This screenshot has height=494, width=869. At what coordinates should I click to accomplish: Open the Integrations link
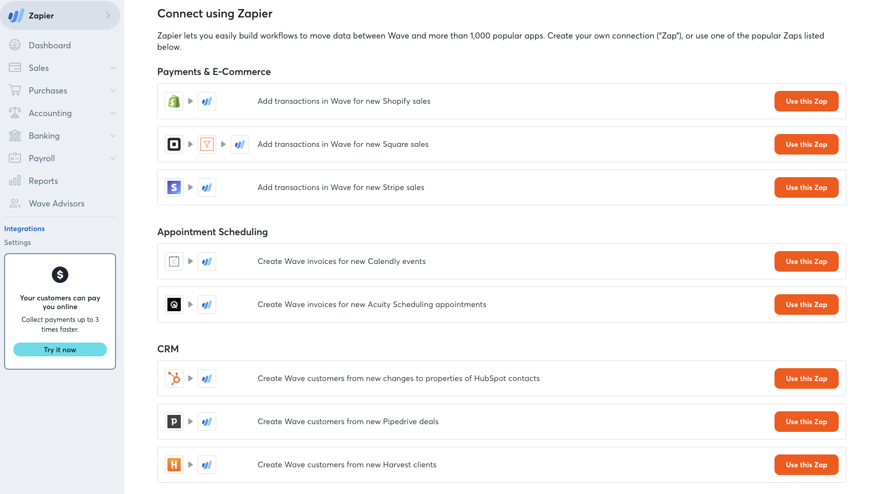tap(24, 229)
